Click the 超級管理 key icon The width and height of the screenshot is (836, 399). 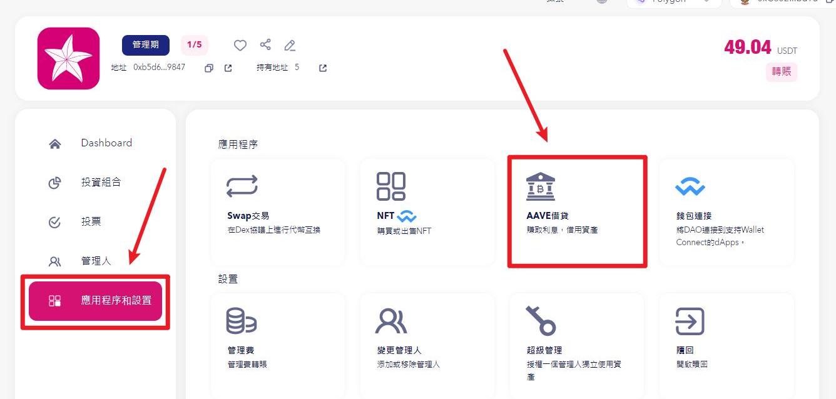click(x=541, y=321)
